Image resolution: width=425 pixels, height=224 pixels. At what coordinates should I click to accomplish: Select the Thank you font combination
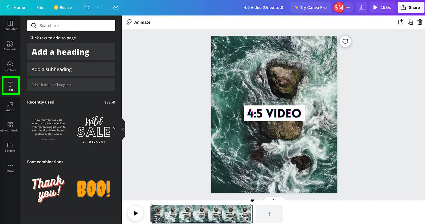48,188
